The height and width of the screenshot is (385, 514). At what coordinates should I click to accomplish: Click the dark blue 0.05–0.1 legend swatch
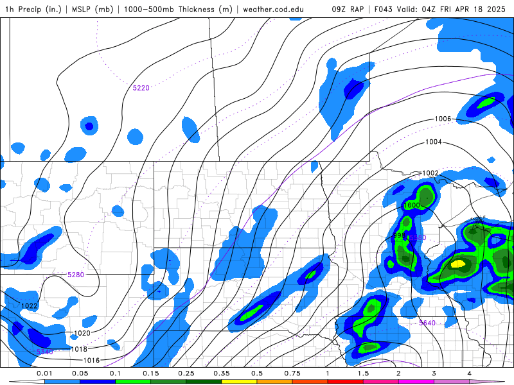click(x=98, y=382)
